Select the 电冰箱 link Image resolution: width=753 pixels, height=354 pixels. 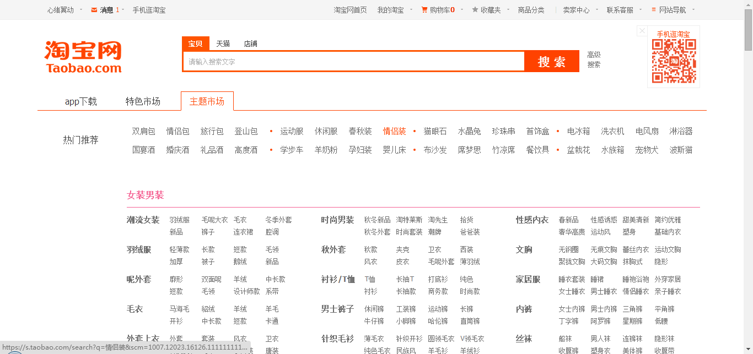click(578, 131)
